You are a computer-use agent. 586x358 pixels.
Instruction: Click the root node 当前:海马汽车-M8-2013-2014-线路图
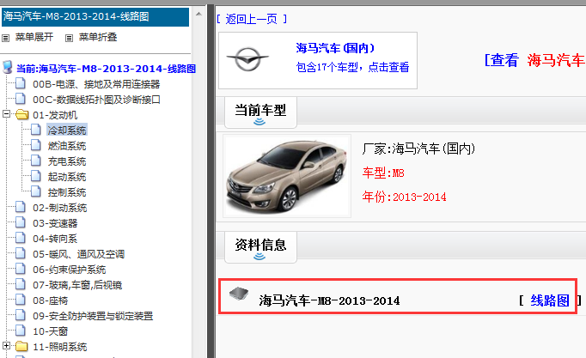107,69
